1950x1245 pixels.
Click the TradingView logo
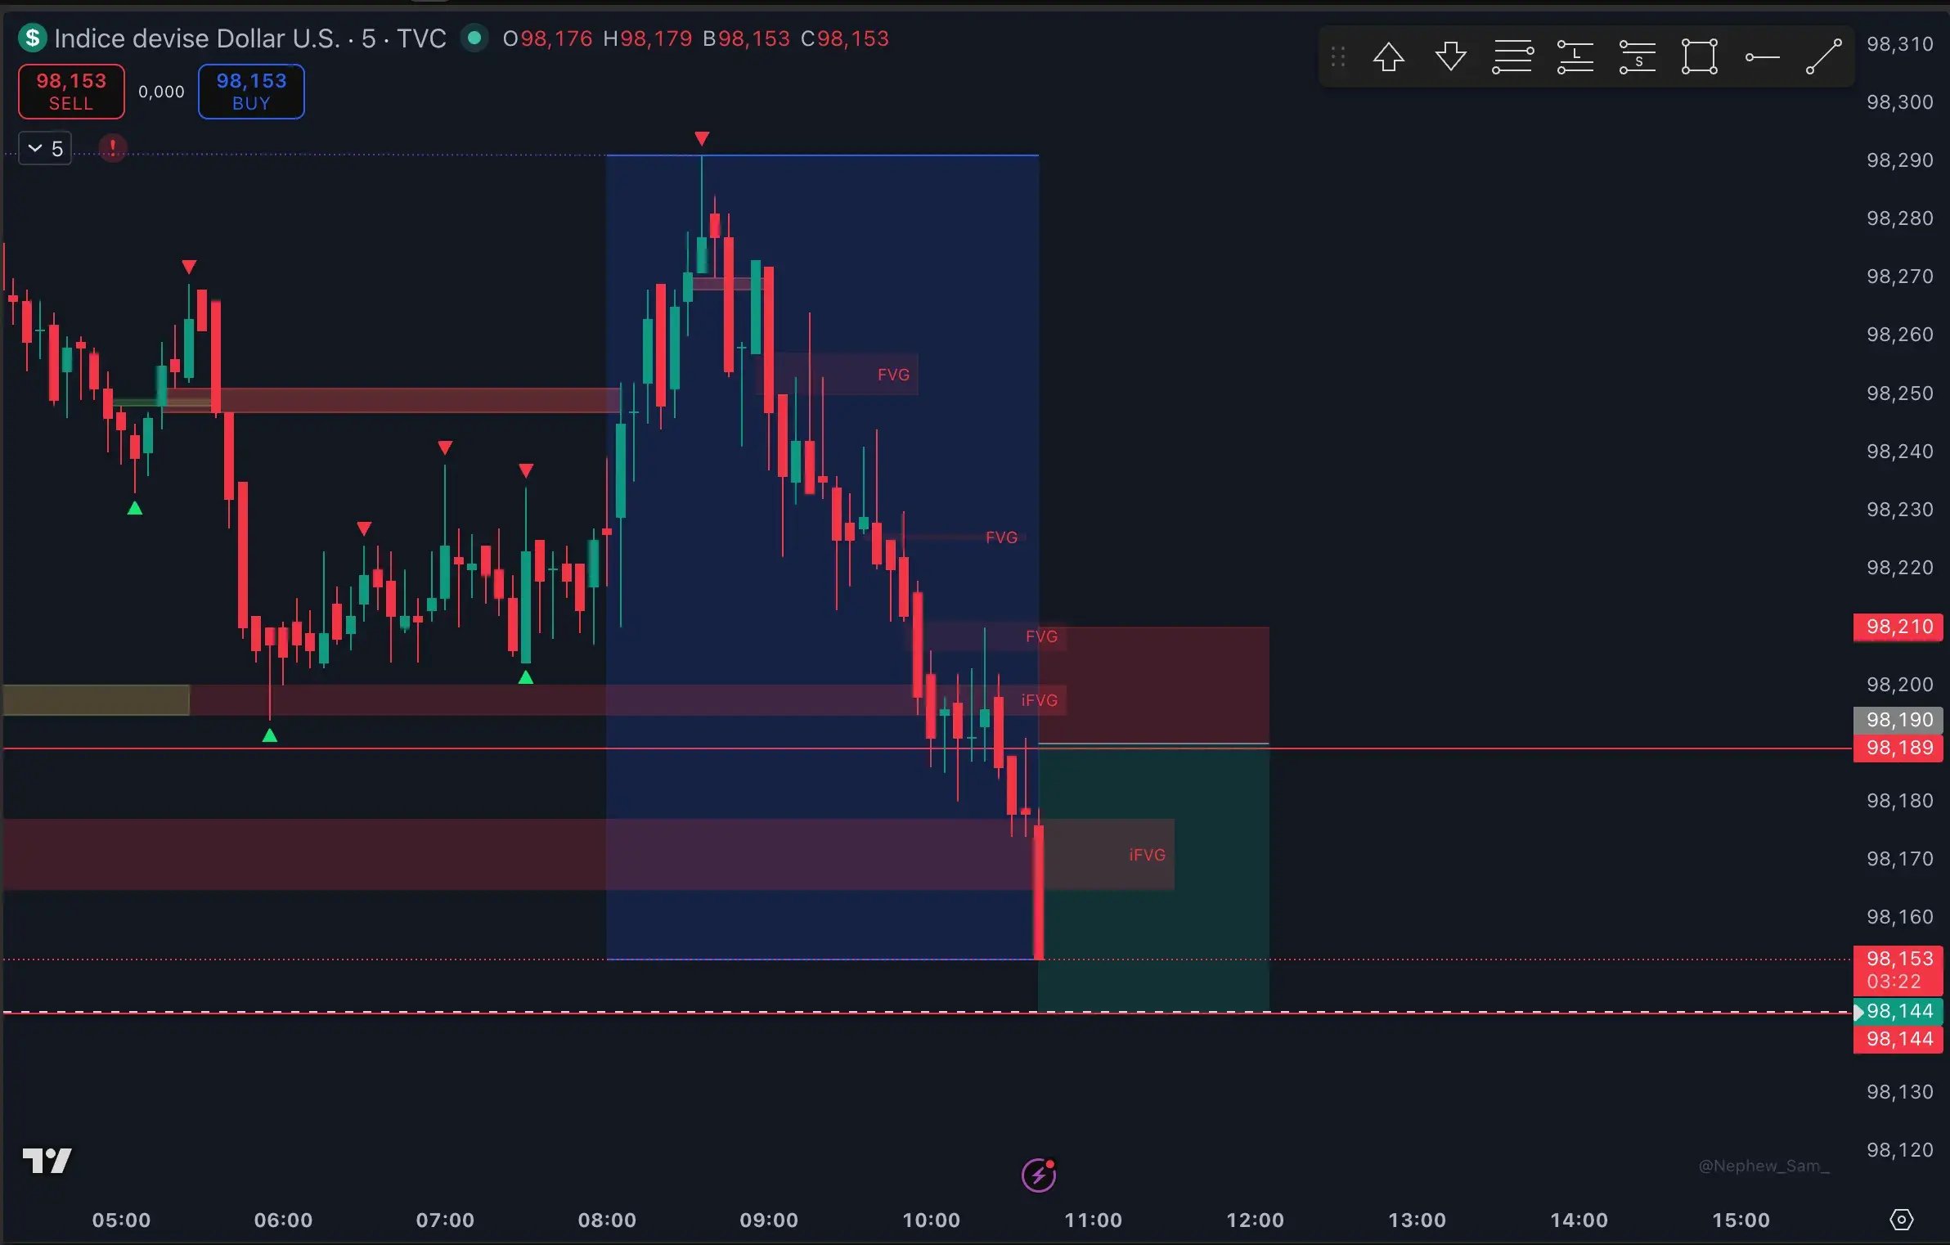coord(47,1160)
